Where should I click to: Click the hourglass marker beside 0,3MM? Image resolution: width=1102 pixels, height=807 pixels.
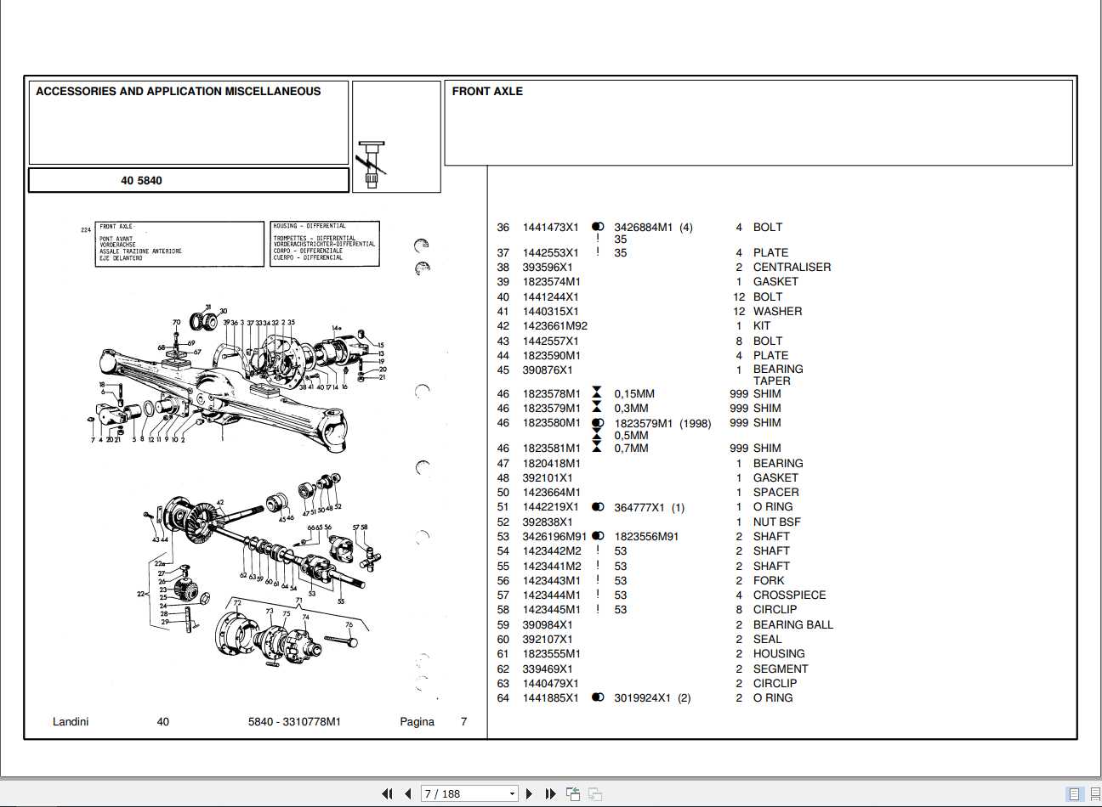[597, 408]
